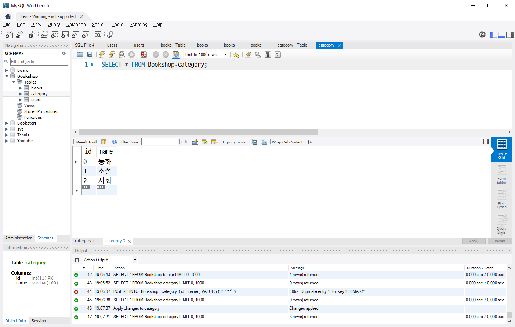The image size is (515, 327).
Task: Execute the SQL script lightning icon
Action: 102,55
